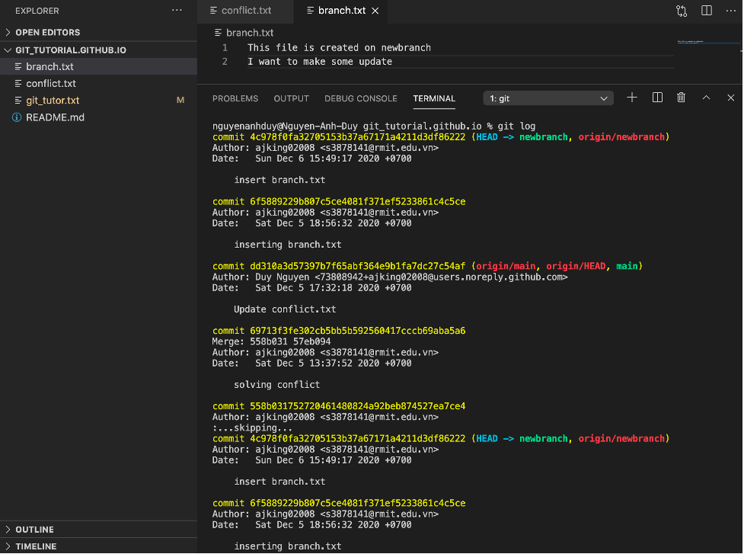
Task: Open the PROBLEMS panel
Action: pyautogui.click(x=235, y=98)
